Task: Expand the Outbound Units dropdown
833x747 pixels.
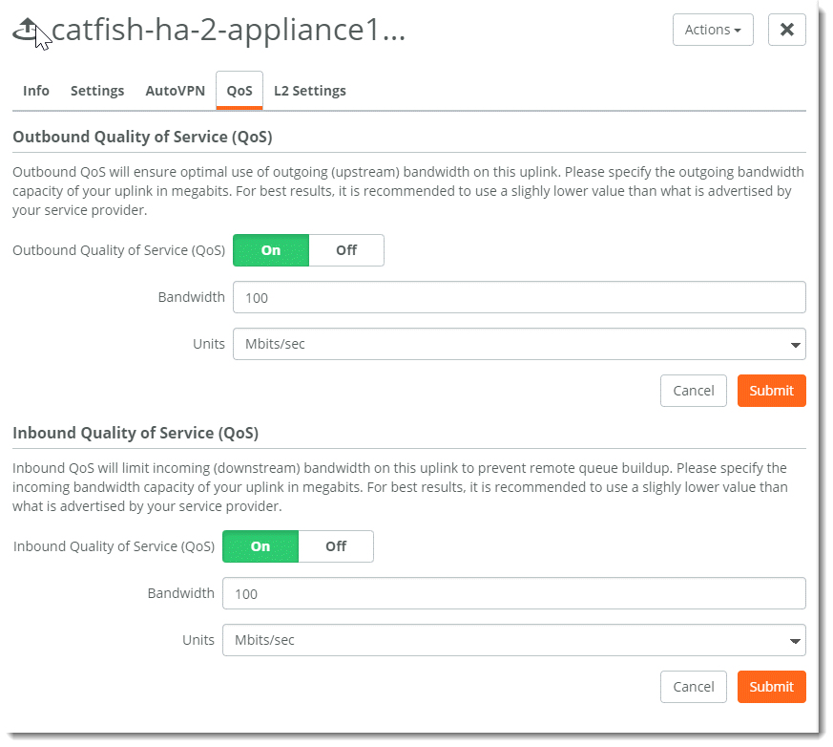Action: pos(519,344)
